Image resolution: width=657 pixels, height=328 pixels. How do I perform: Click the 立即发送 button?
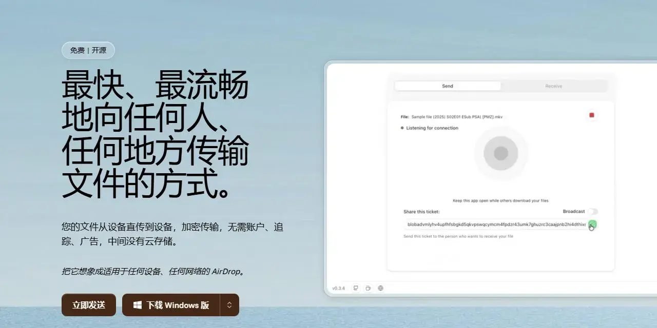tap(89, 305)
